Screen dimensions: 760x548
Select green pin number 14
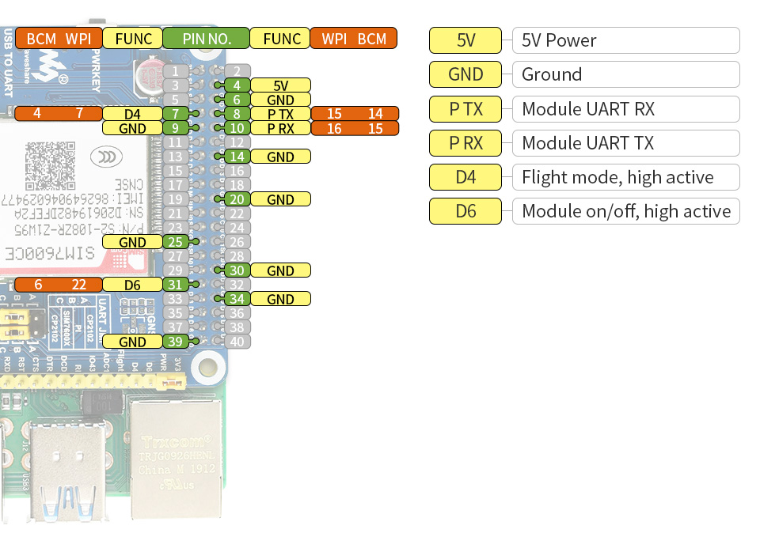(x=237, y=157)
